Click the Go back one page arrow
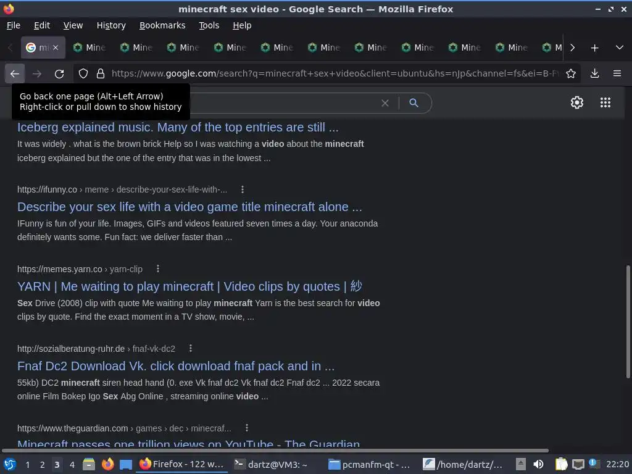The width and height of the screenshot is (632, 474). point(15,73)
